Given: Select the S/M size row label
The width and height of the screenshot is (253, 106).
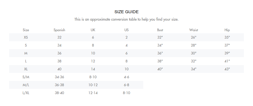Looking at the screenshot, I should tap(26, 77).
